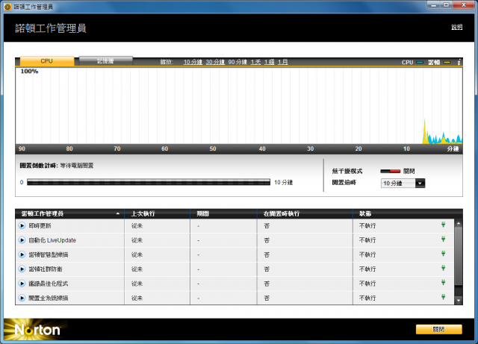Select the 即時更新 row name
The width and height of the screenshot is (478, 344).
[40, 226]
